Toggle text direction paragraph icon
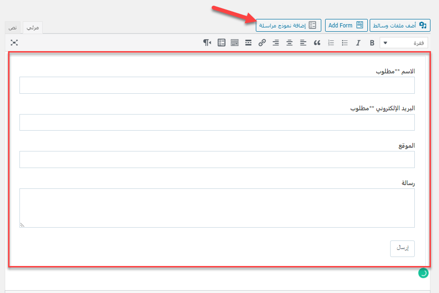The image size is (439, 293). point(207,43)
